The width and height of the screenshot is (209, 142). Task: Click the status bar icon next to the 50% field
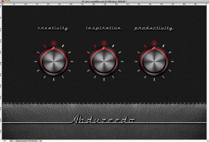click(11, 141)
